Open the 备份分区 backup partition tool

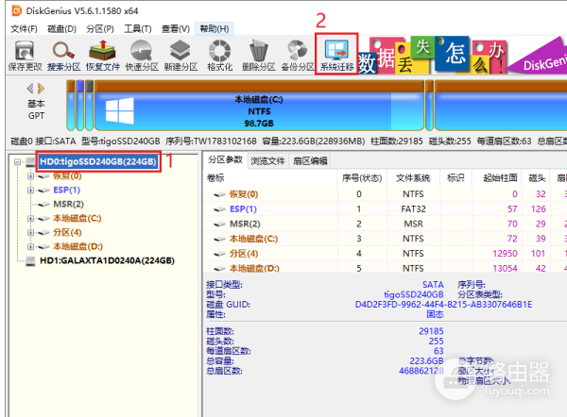pyautogui.click(x=298, y=53)
